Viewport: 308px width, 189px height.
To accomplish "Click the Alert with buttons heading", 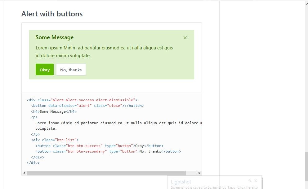I will 52,14.
